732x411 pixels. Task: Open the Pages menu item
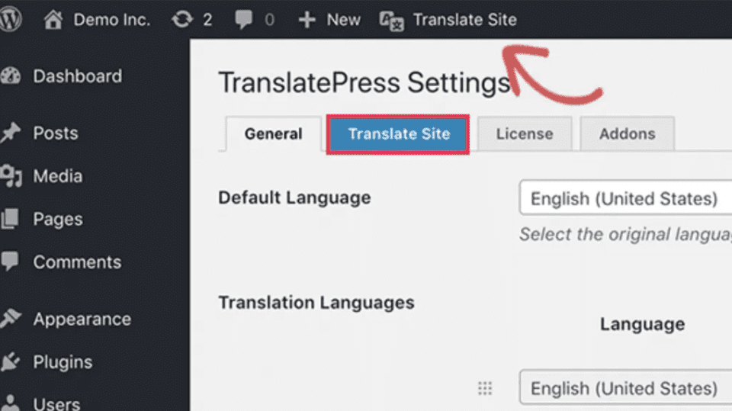58,219
